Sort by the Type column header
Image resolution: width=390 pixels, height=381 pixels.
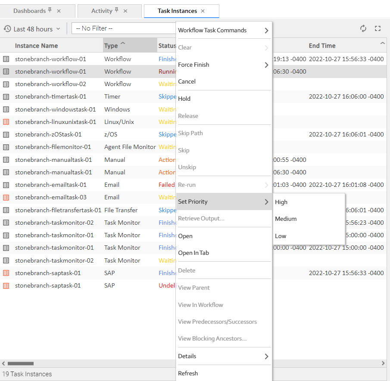pos(111,46)
